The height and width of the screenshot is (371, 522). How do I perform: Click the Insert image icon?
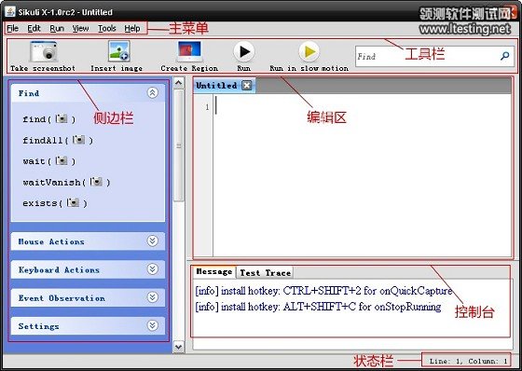pos(118,51)
